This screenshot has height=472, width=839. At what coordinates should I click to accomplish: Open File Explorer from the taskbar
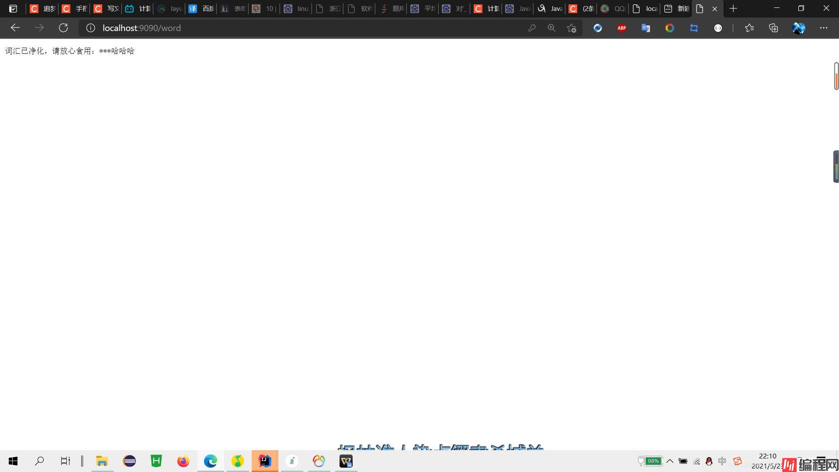102,461
